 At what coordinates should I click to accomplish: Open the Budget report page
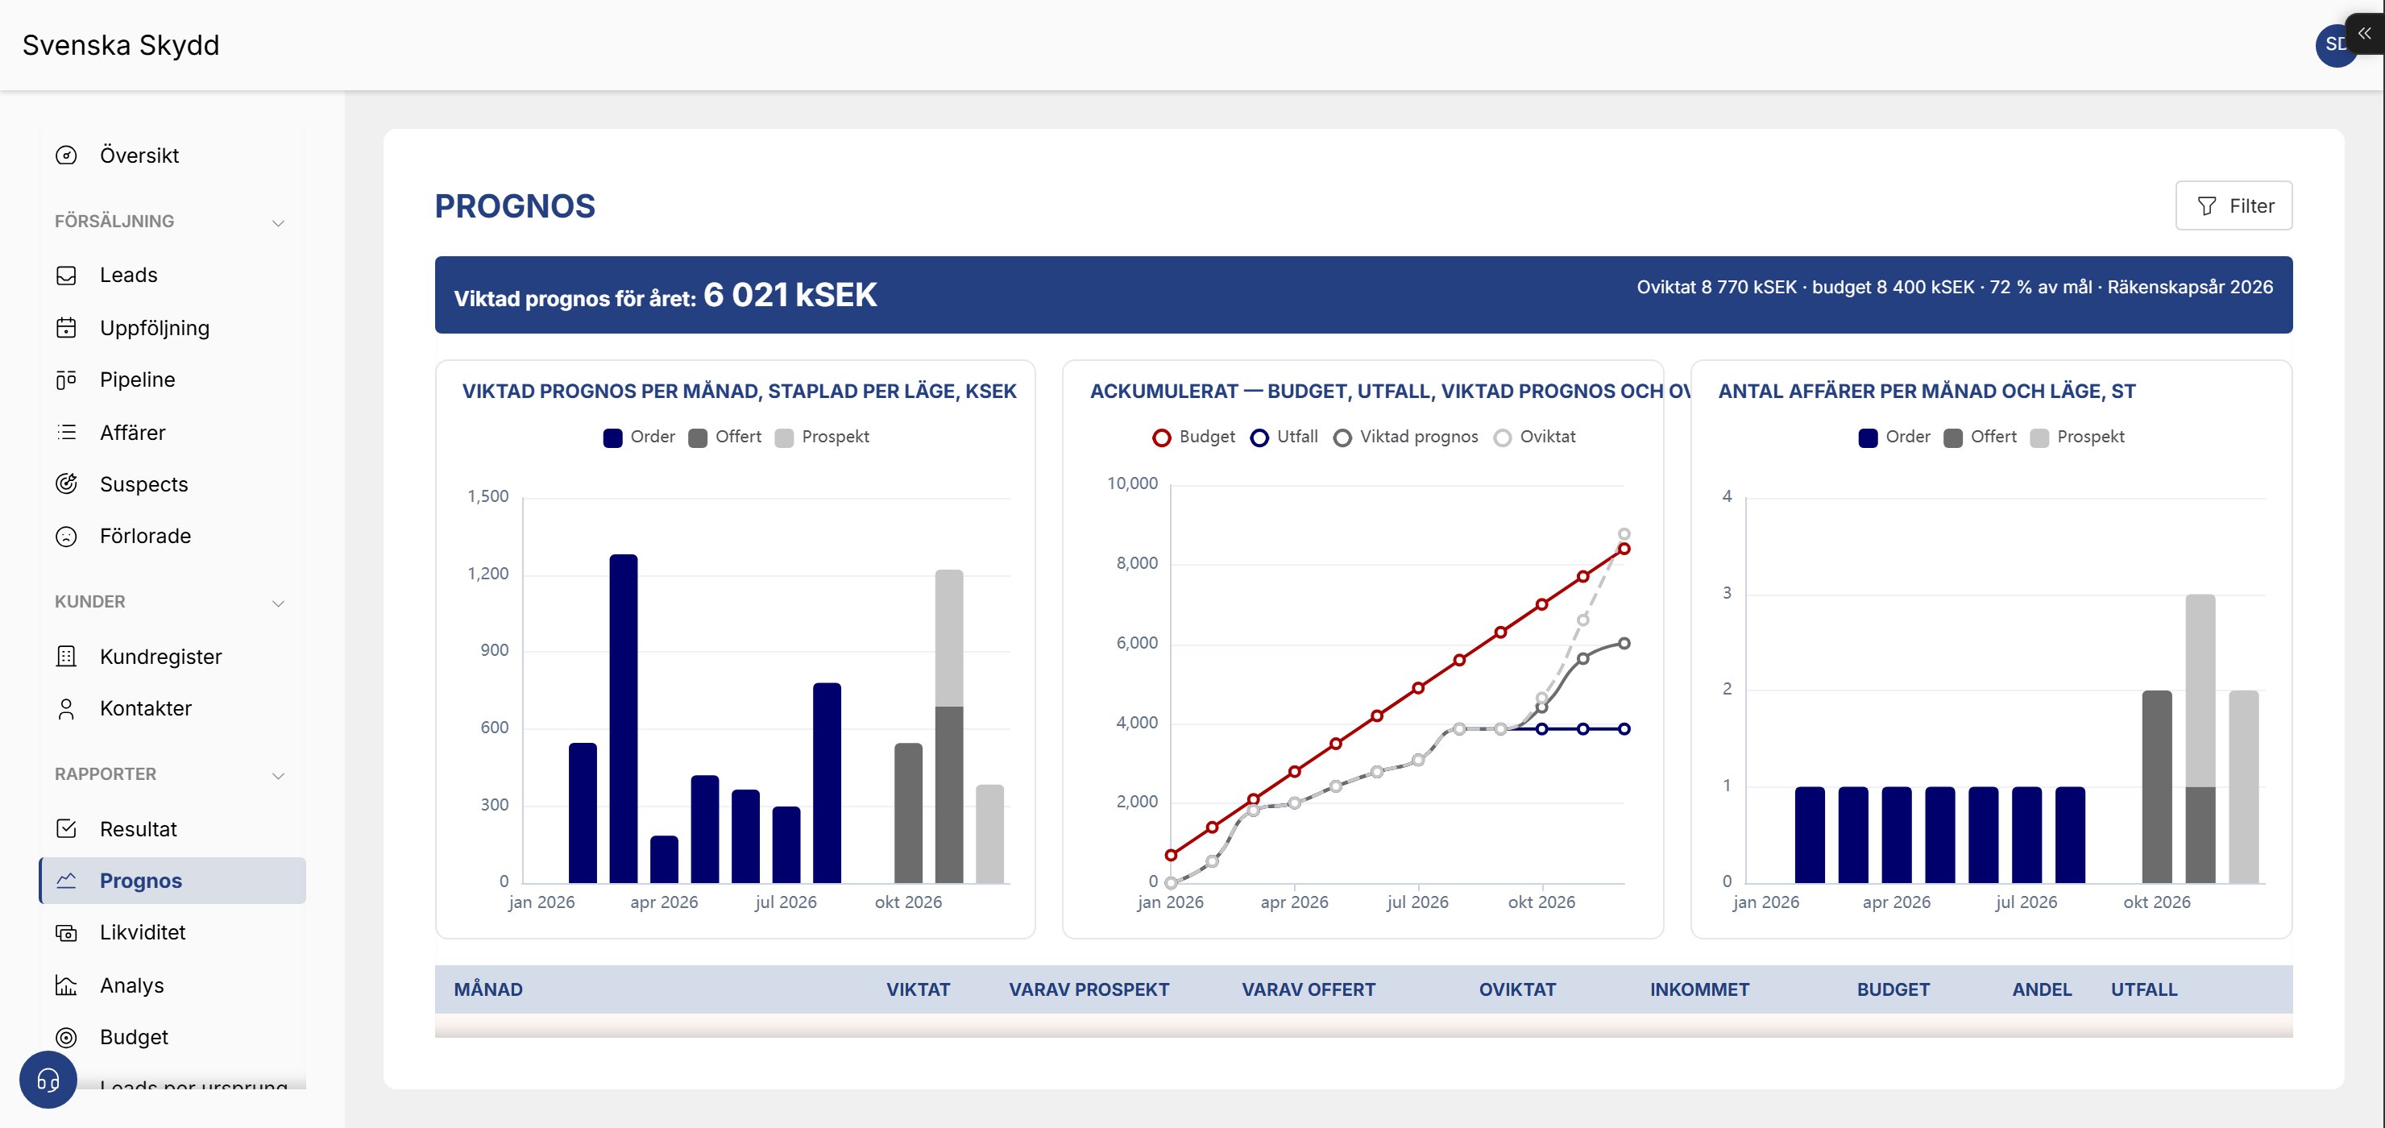172,1037
